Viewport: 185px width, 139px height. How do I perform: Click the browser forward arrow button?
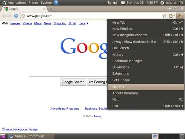pyautogui.click(x=10, y=16)
